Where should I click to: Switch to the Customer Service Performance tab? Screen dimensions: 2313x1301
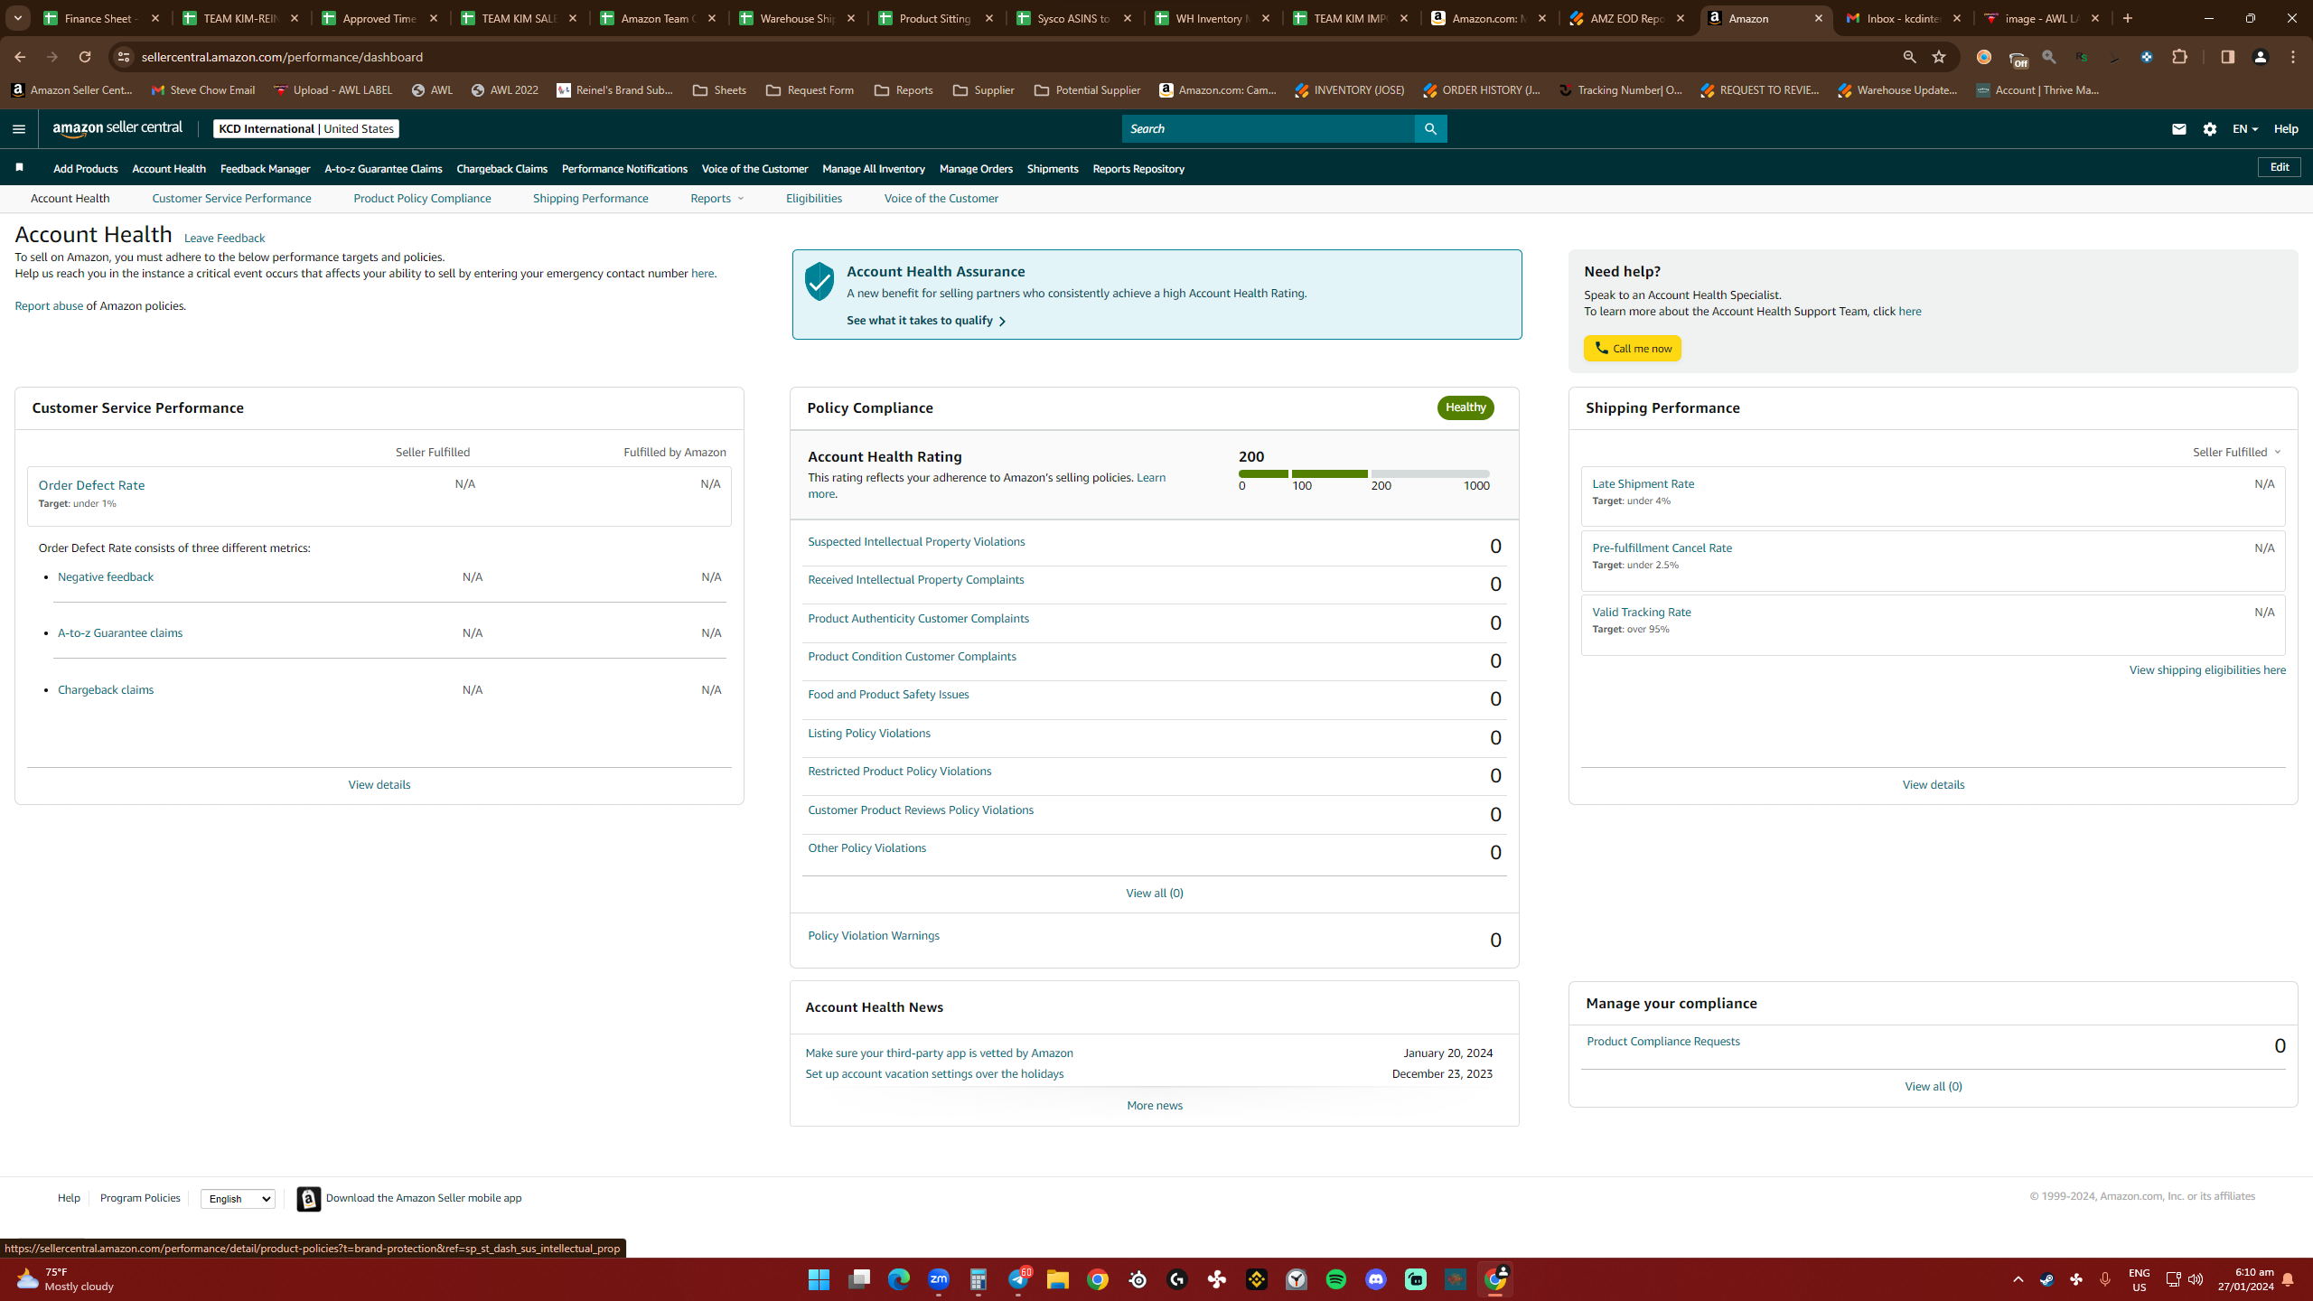pyautogui.click(x=231, y=199)
